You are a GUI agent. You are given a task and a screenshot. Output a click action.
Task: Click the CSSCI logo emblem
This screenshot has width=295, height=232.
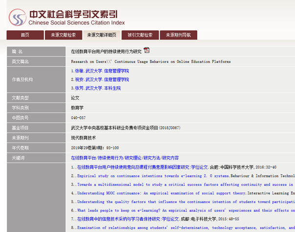[17, 17]
